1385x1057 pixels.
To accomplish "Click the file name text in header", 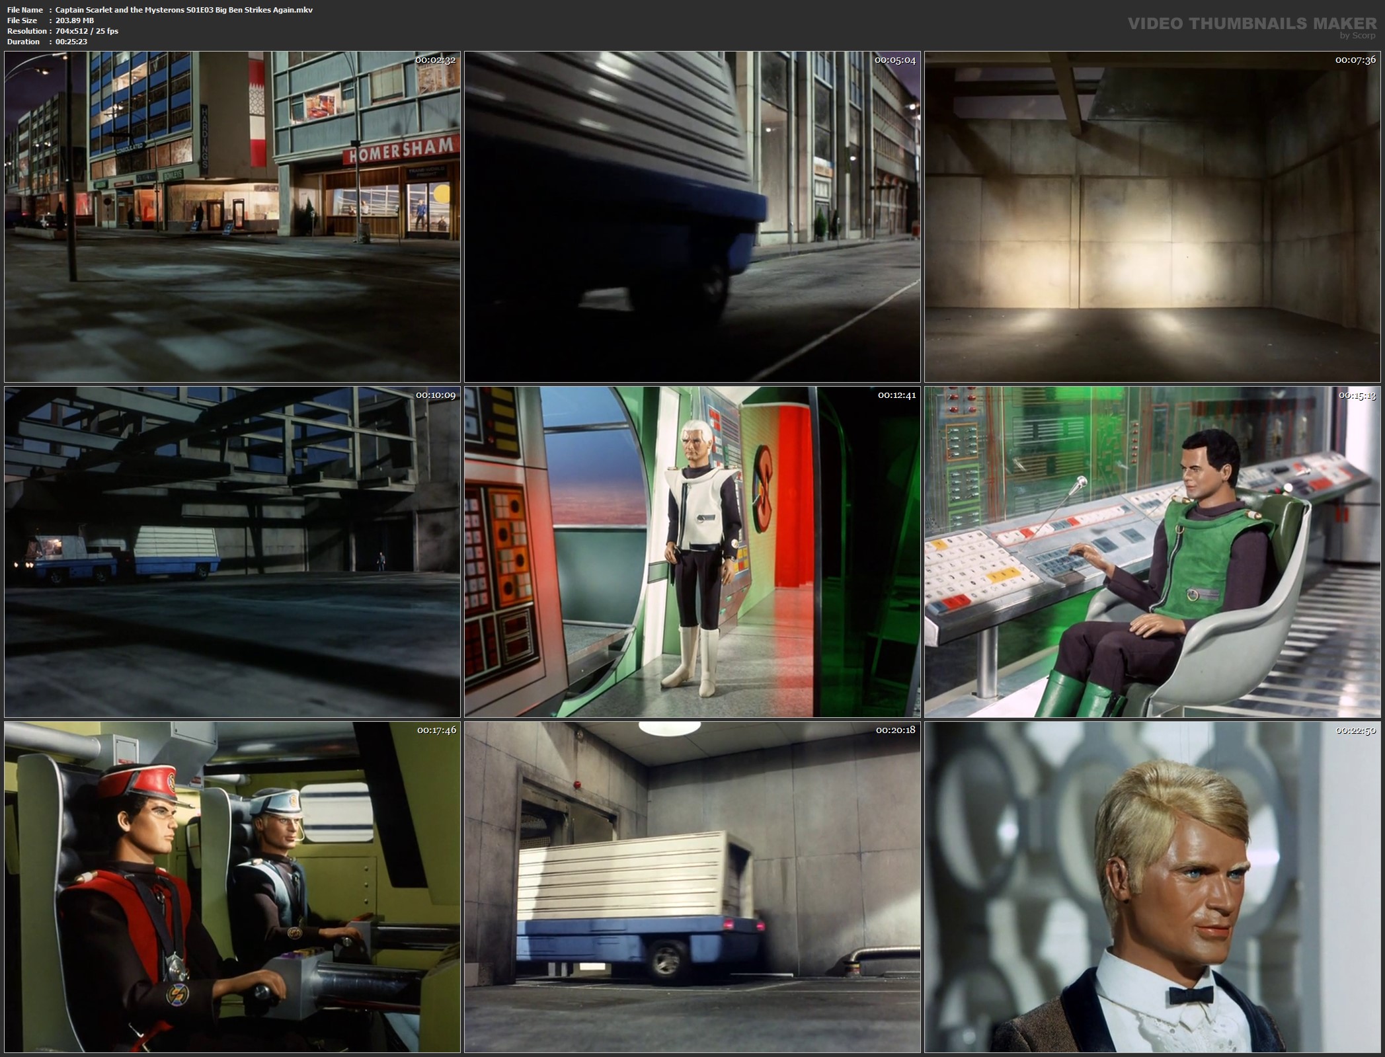I will point(184,10).
